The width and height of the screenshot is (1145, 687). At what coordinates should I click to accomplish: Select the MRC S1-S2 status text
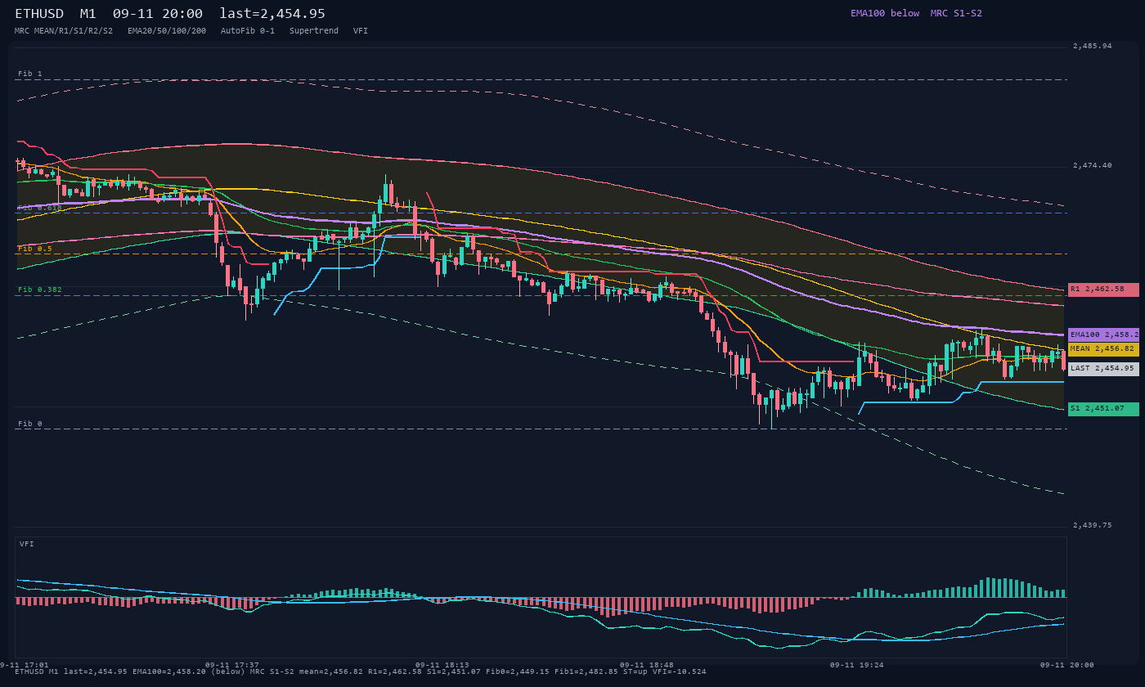[x=956, y=13]
